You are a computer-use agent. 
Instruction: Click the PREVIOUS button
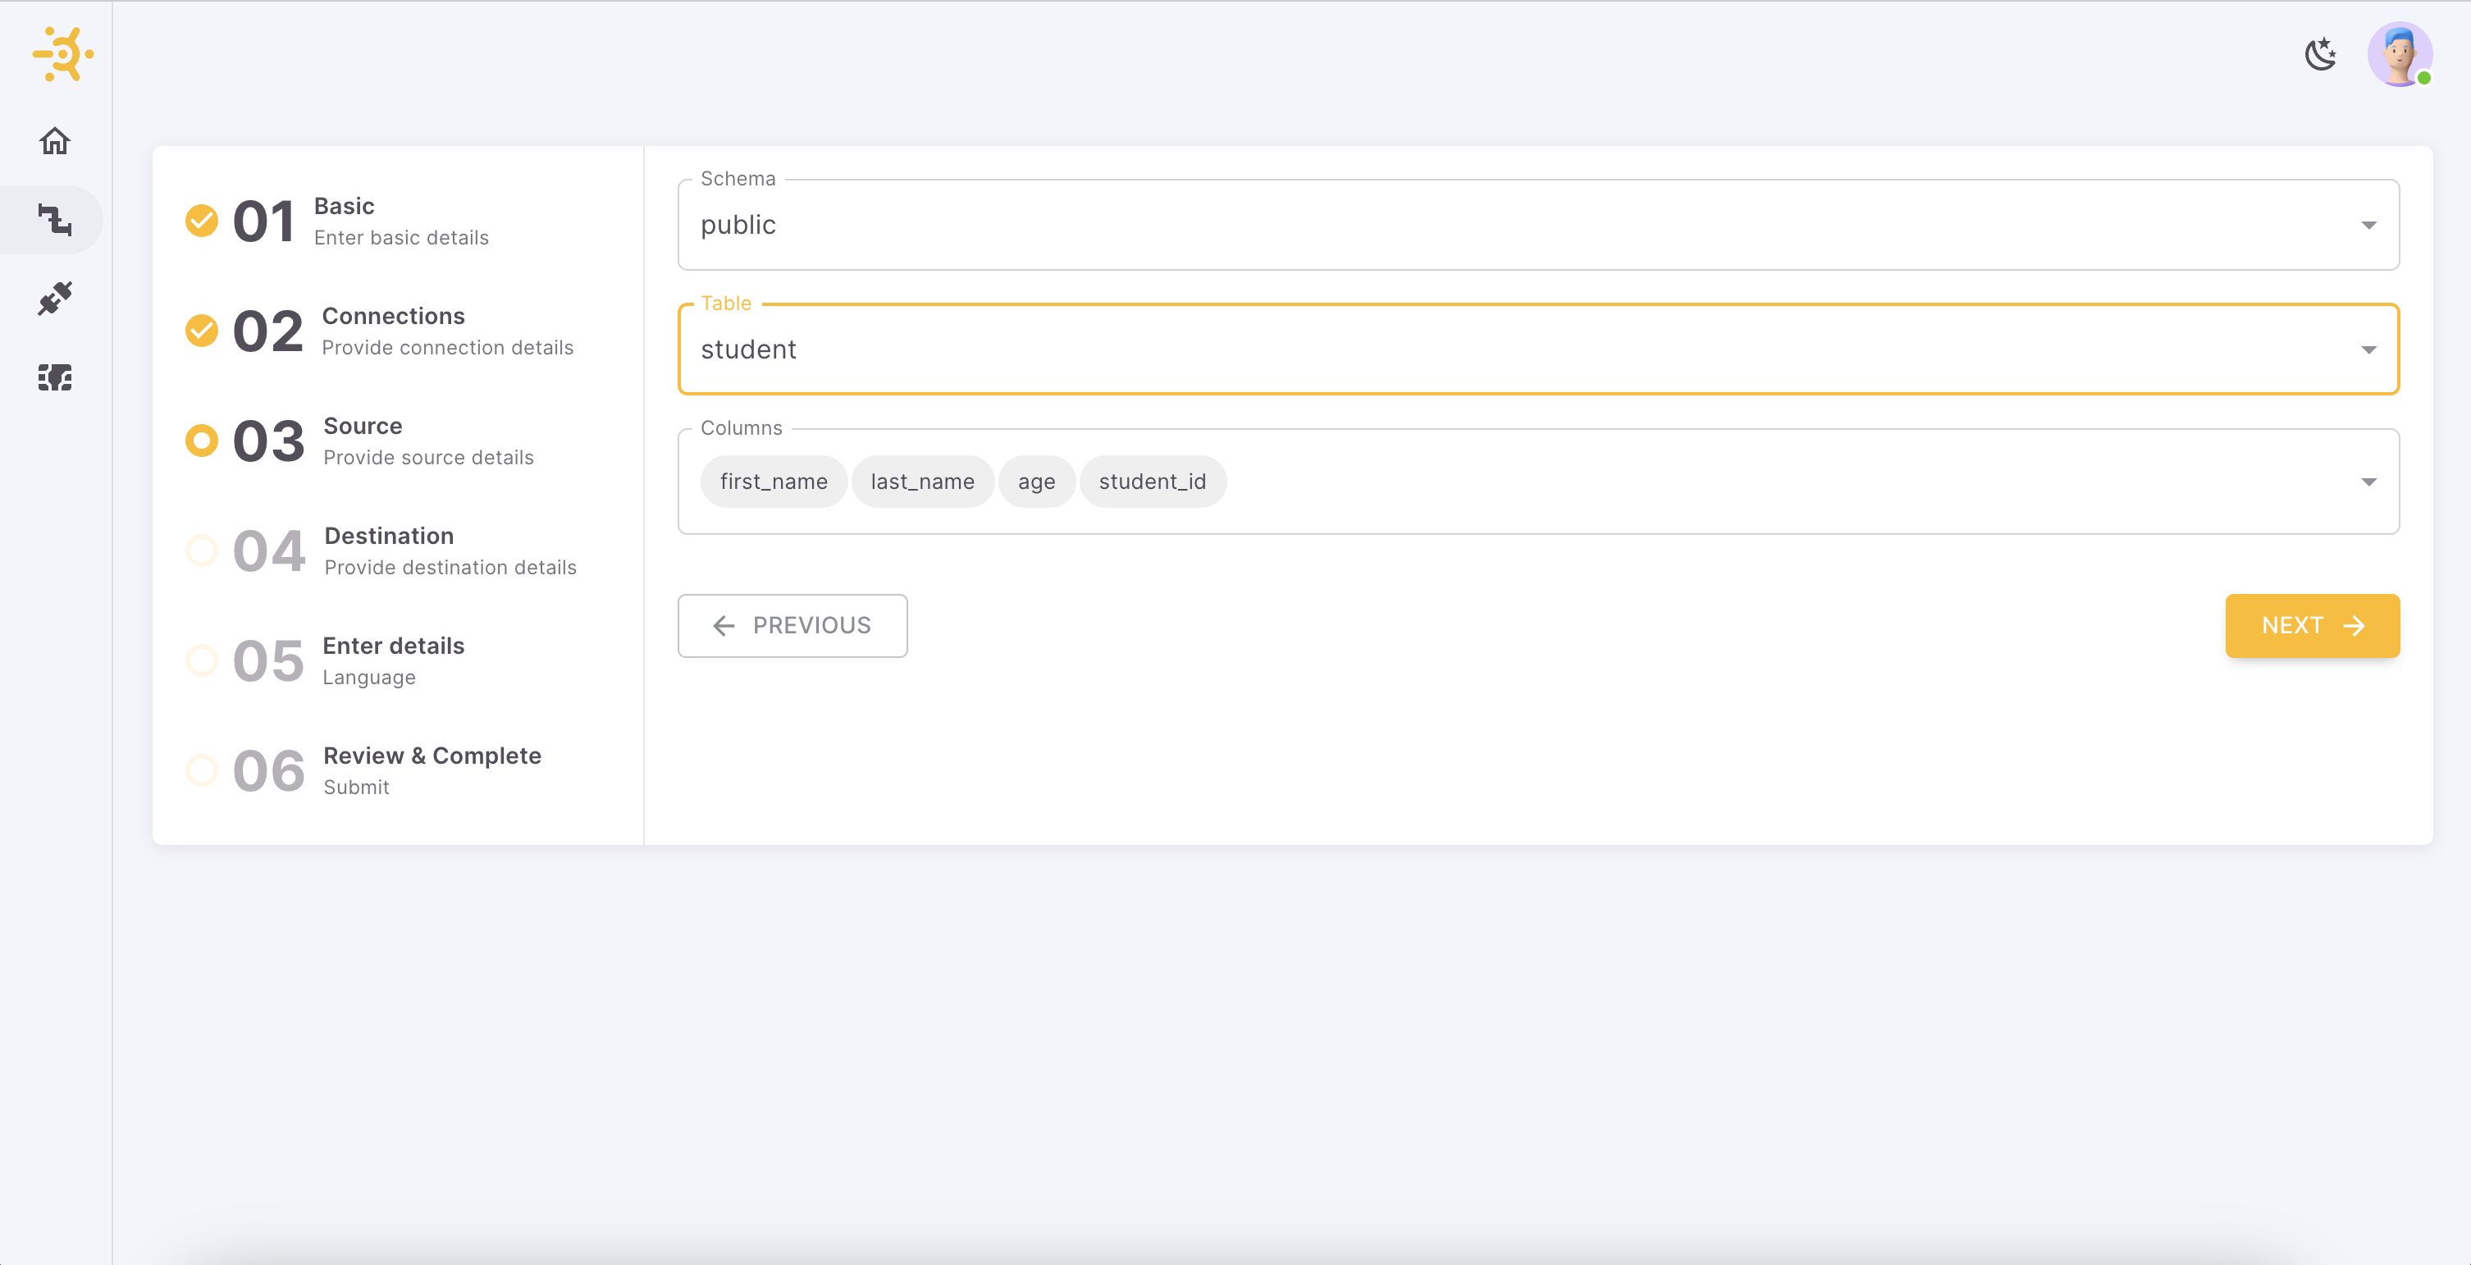click(x=792, y=625)
